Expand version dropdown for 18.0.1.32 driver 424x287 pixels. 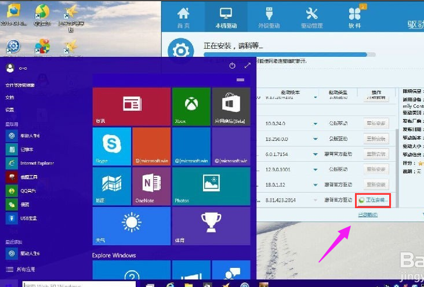[x=316, y=184]
